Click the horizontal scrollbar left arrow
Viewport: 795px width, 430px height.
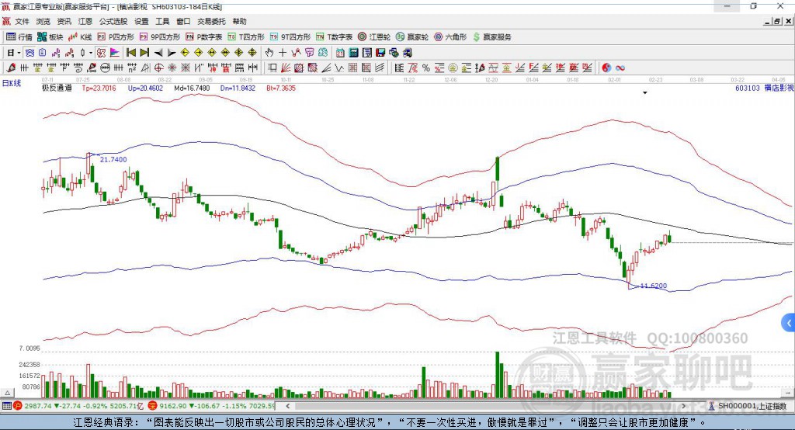(x=288, y=406)
